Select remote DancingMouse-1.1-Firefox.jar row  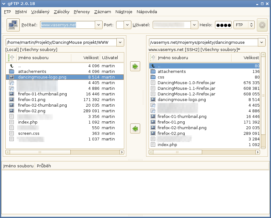pyautogui.click(x=204, y=89)
